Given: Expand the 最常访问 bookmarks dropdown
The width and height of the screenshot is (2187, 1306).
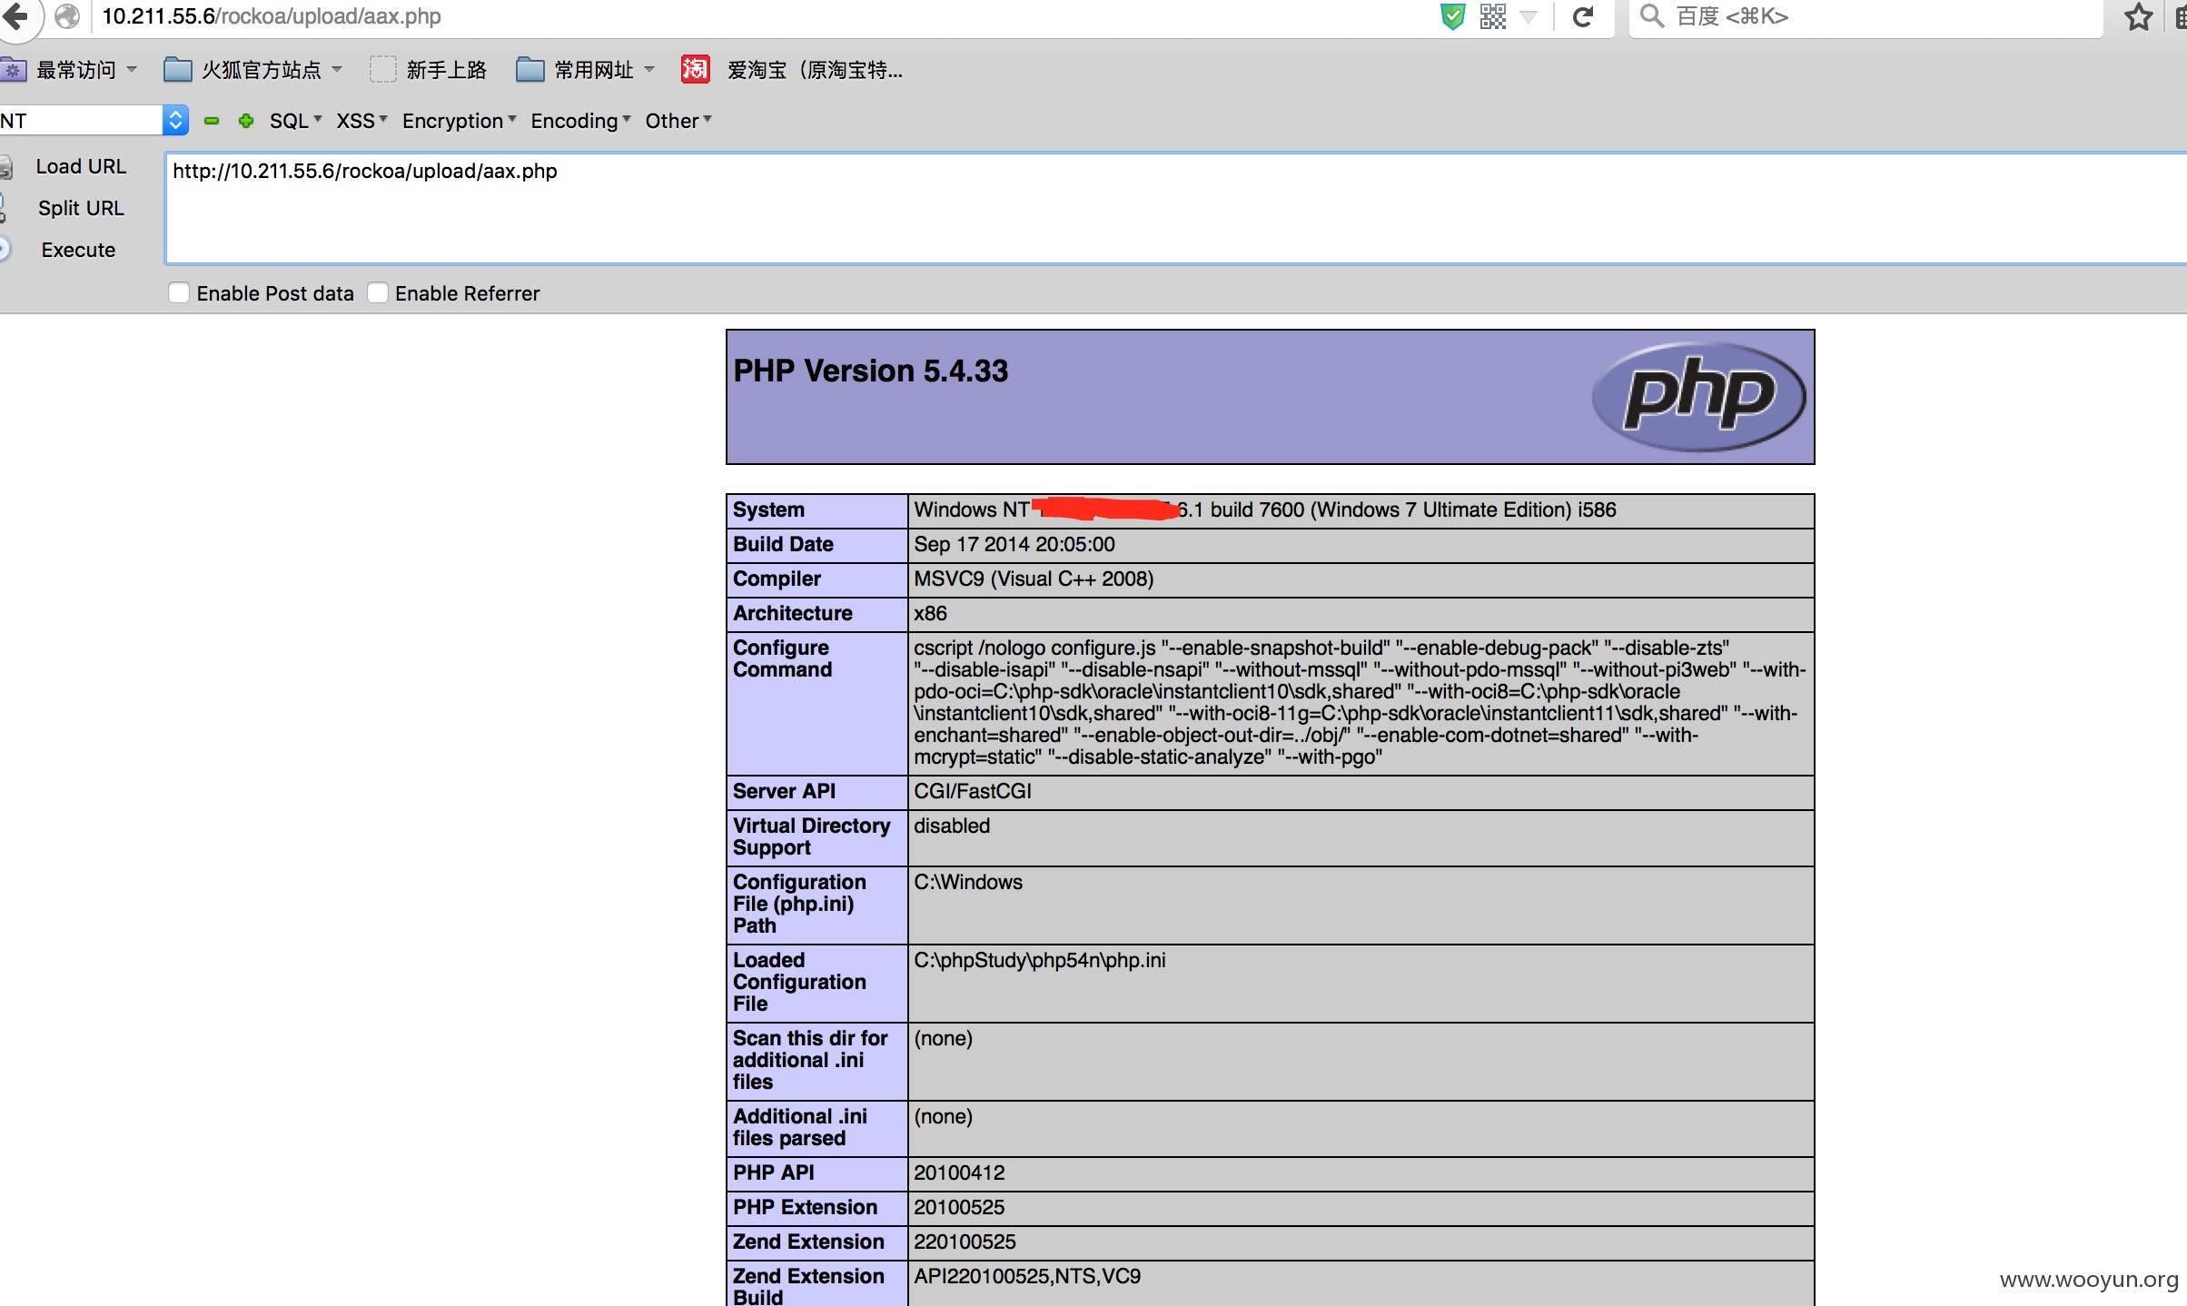Looking at the screenshot, I should tap(132, 70).
